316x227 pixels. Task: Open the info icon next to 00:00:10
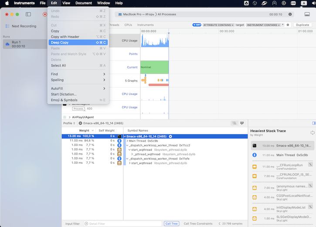[290, 14]
